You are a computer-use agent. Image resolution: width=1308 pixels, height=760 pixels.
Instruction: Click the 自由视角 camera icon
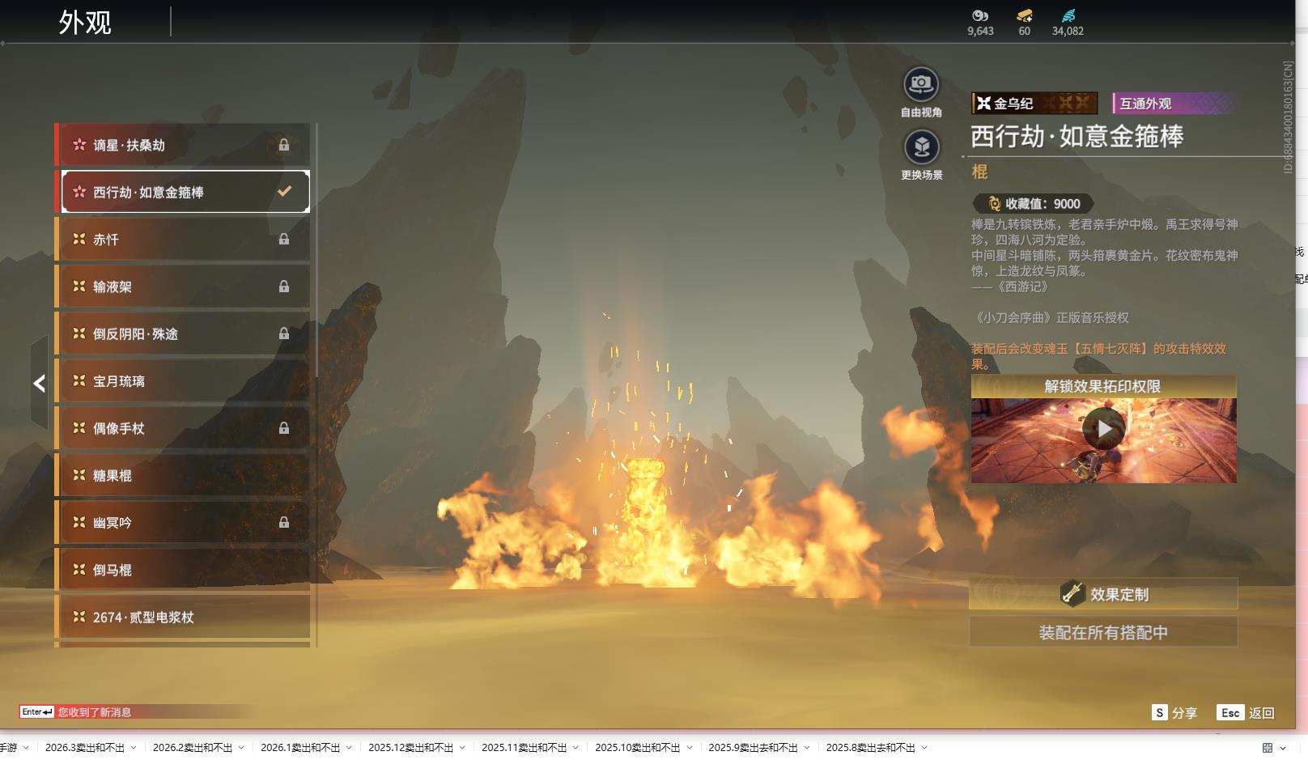coord(920,84)
